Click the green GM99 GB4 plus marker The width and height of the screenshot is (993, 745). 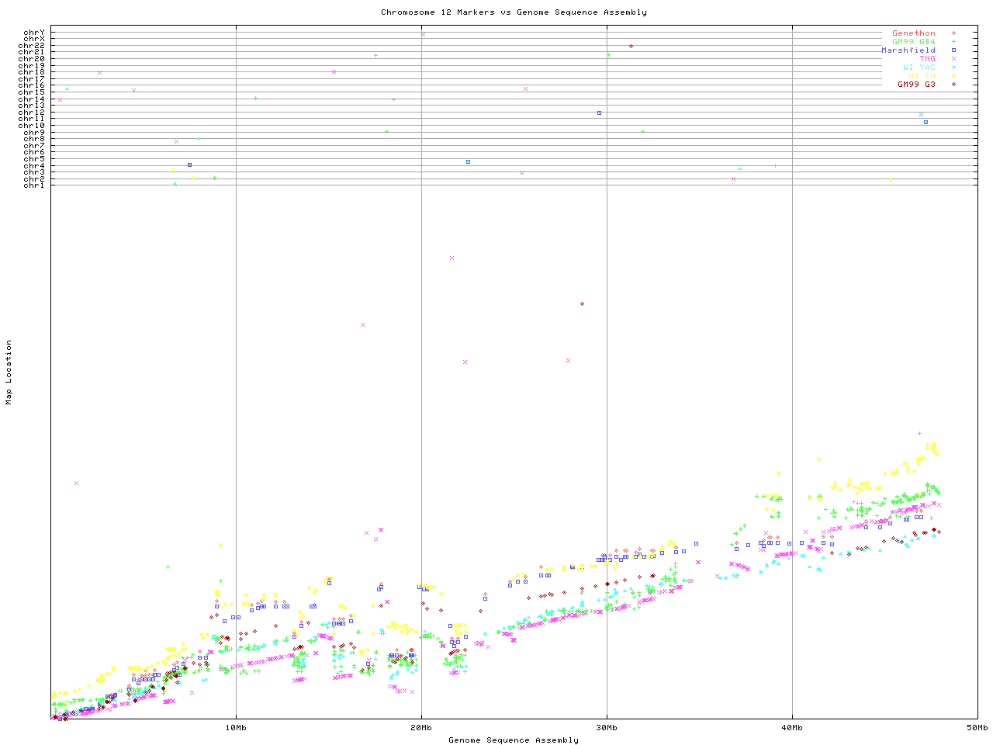click(x=953, y=42)
